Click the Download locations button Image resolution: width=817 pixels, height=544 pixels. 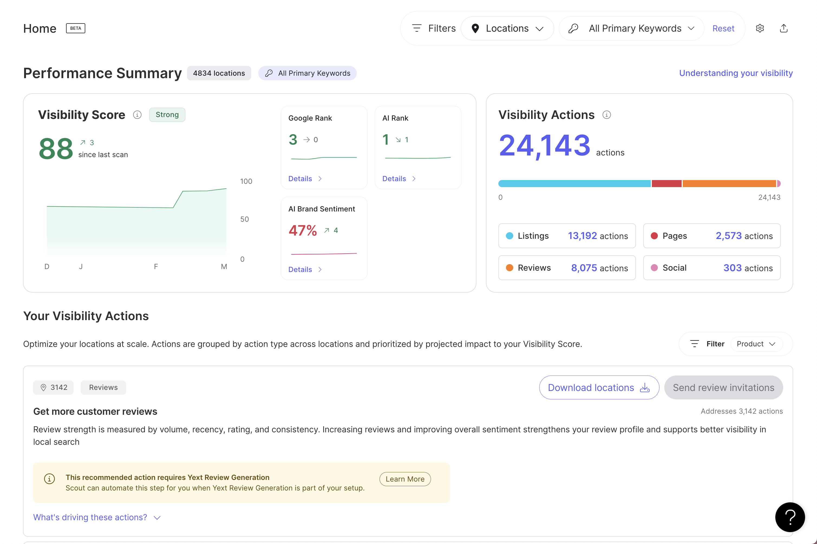[599, 387]
